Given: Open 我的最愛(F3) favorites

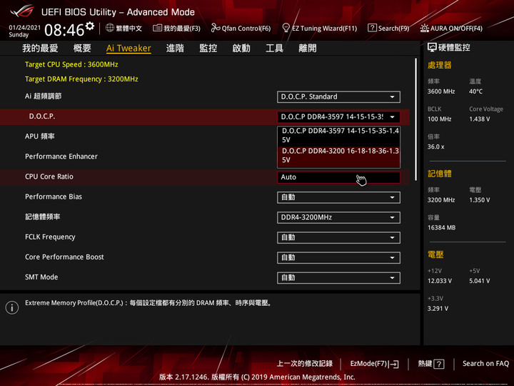Looking at the screenshot, I should 182,28.
